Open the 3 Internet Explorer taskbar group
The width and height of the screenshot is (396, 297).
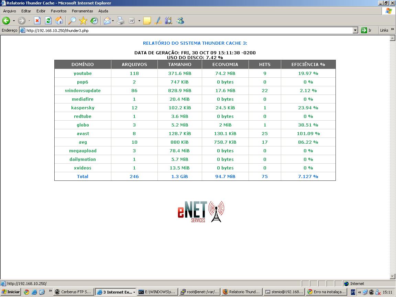click(115, 292)
